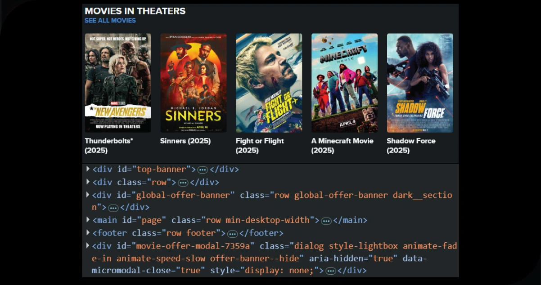
Task: Open the Shadow Force (2025) title link
Action: [411, 145]
